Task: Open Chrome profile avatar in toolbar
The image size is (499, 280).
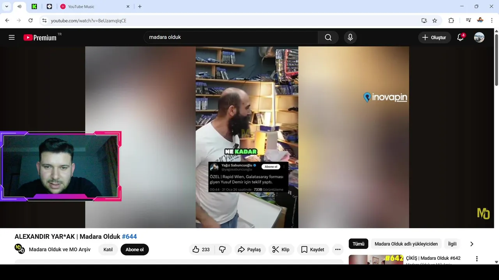Action: (480, 21)
